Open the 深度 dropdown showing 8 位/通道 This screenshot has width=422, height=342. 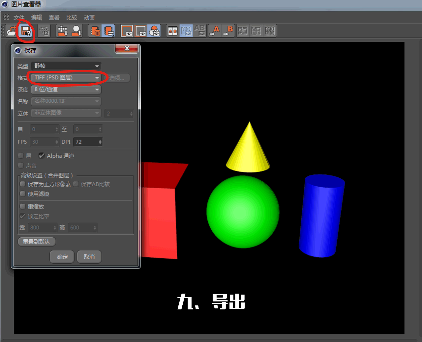click(66, 90)
